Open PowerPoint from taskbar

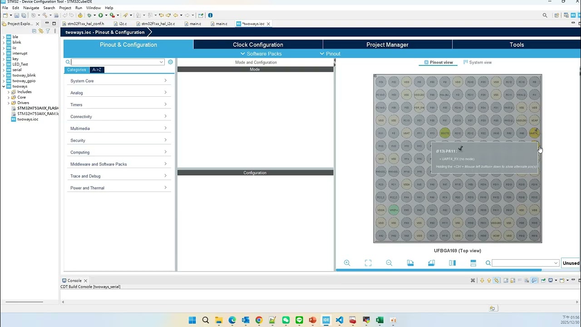point(312,320)
